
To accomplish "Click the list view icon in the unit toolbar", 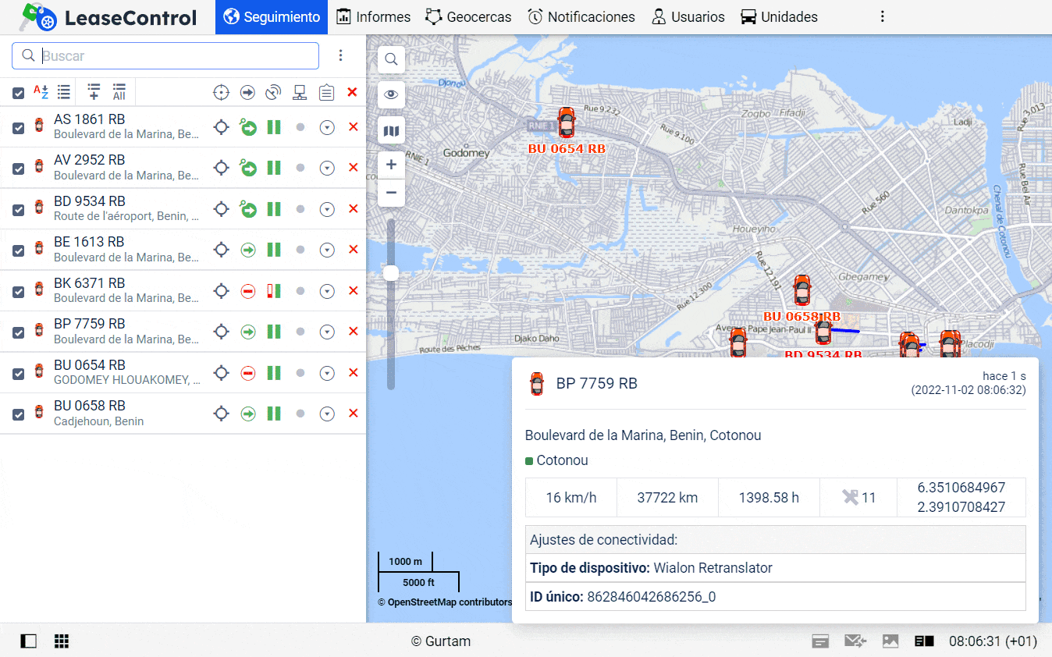I will click(x=64, y=92).
